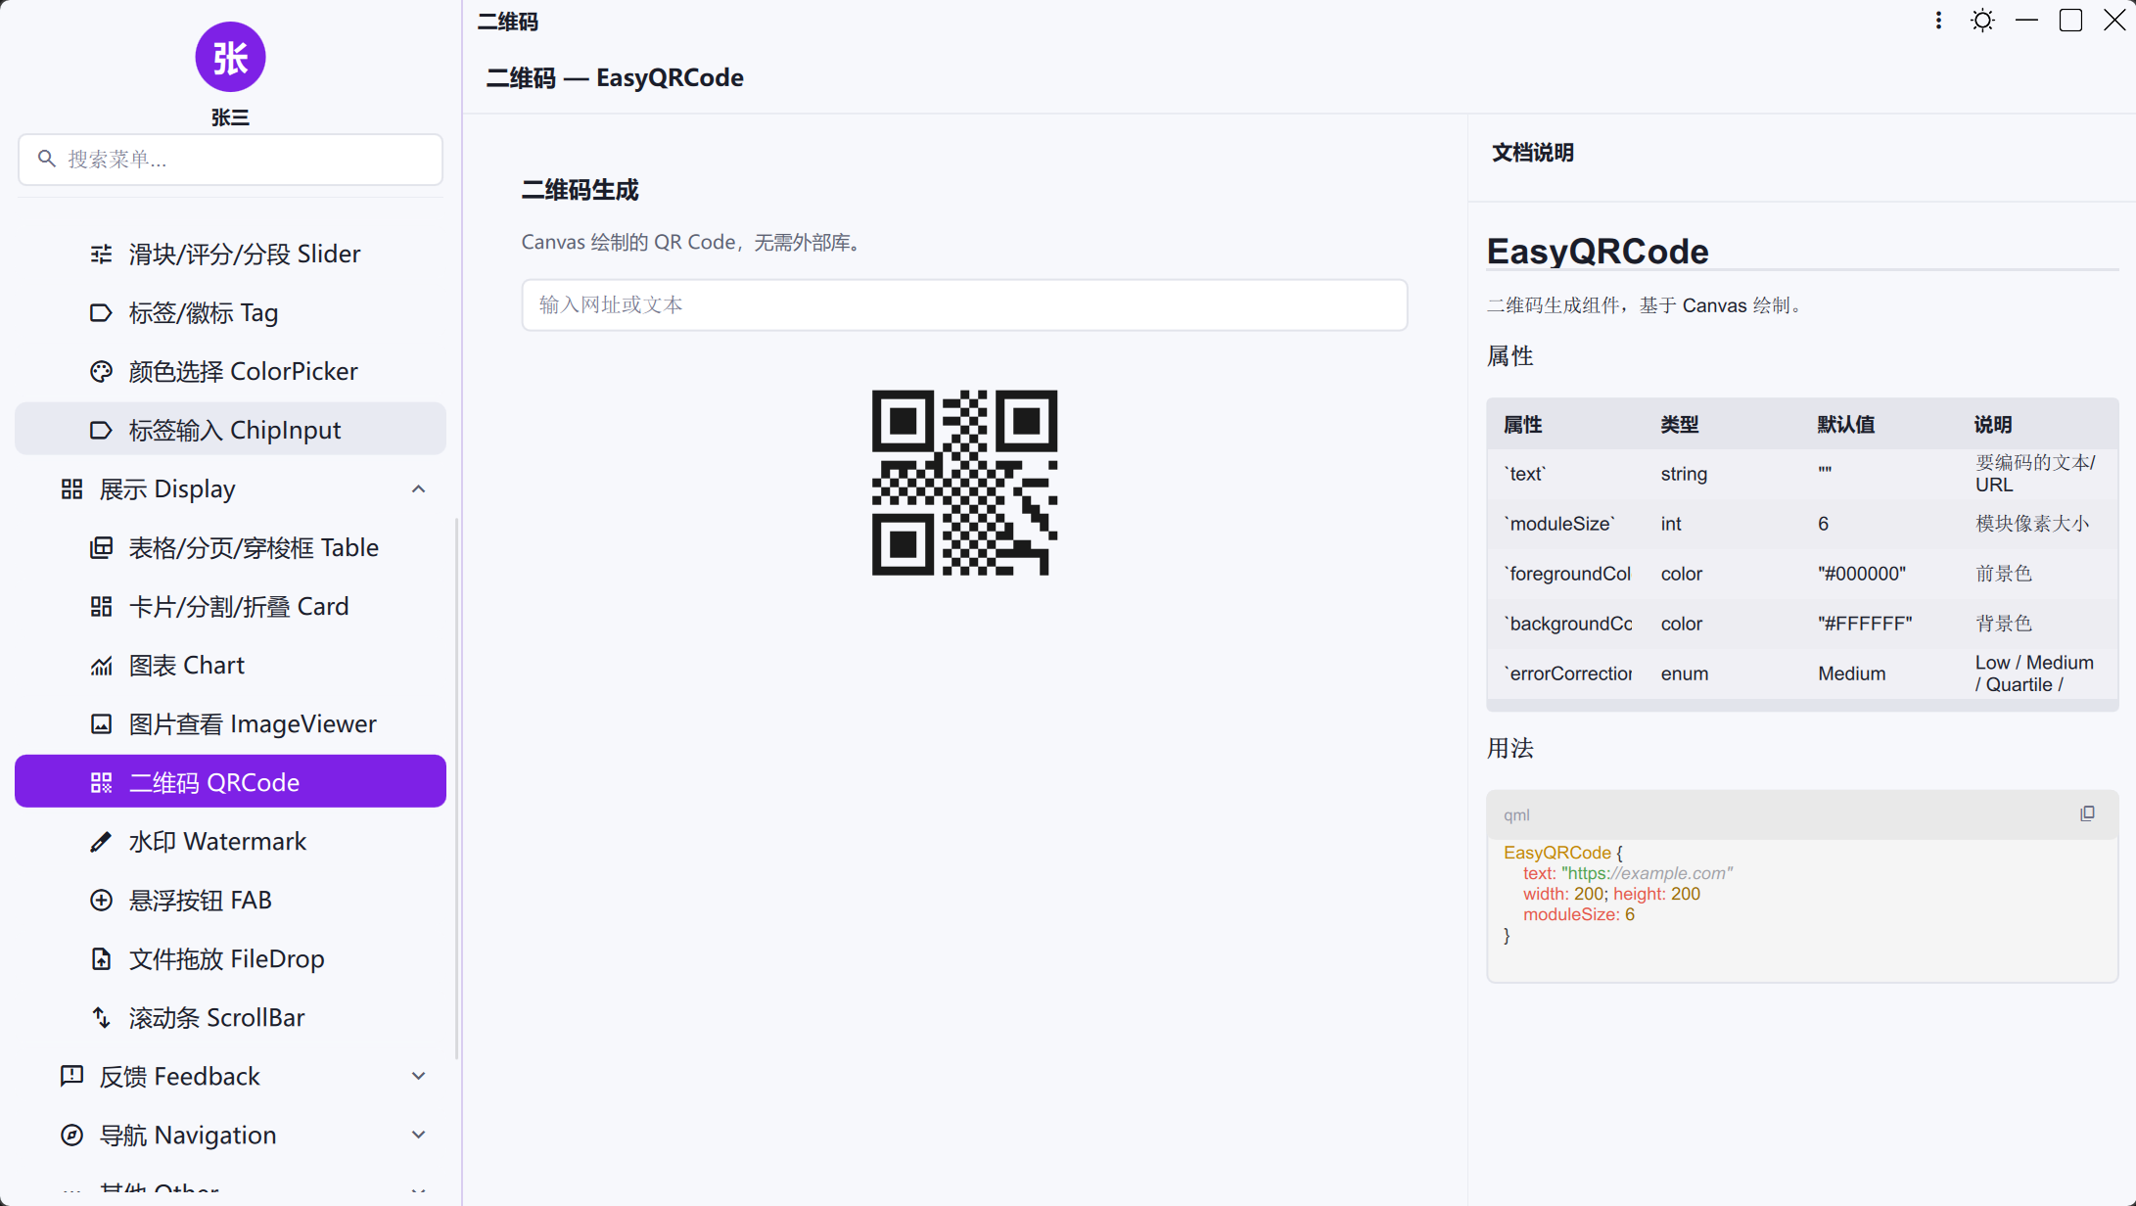Collapse the 展示 Display section chevron
Screen dimensions: 2136x1206
coord(418,489)
